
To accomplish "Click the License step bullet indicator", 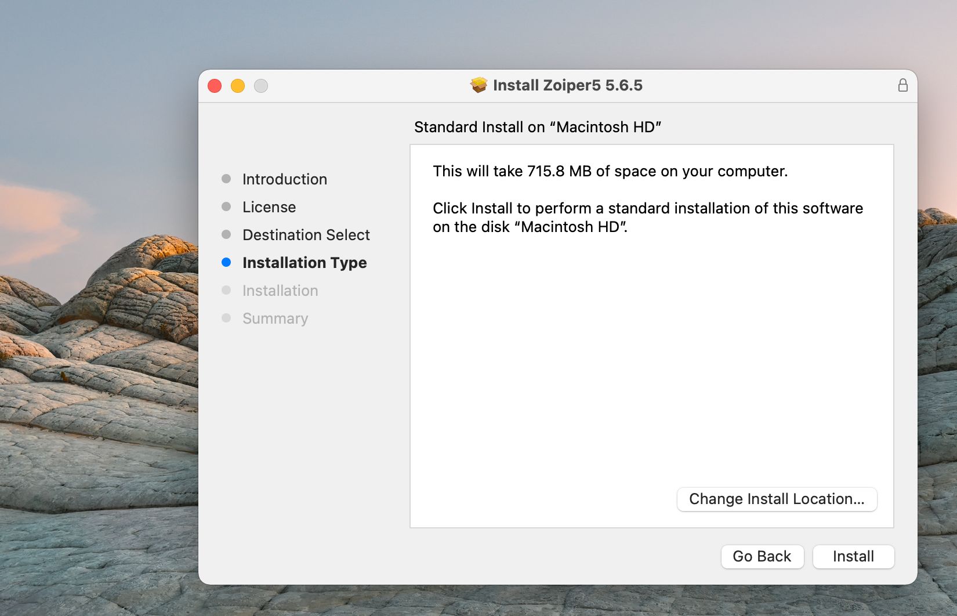I will click(226, 206).
